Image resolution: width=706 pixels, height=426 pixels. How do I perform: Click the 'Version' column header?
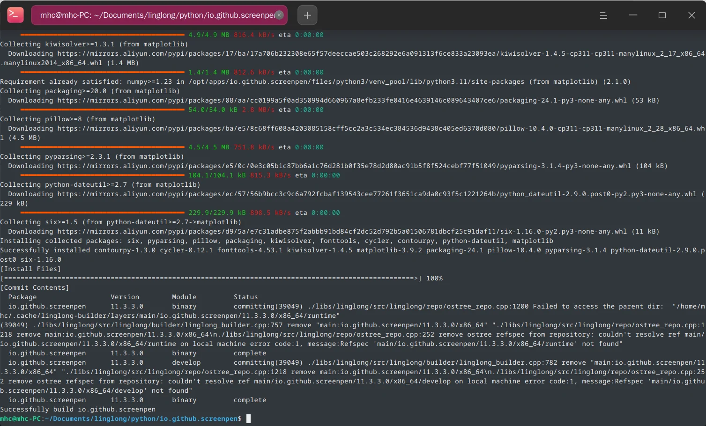pos(125,297)
